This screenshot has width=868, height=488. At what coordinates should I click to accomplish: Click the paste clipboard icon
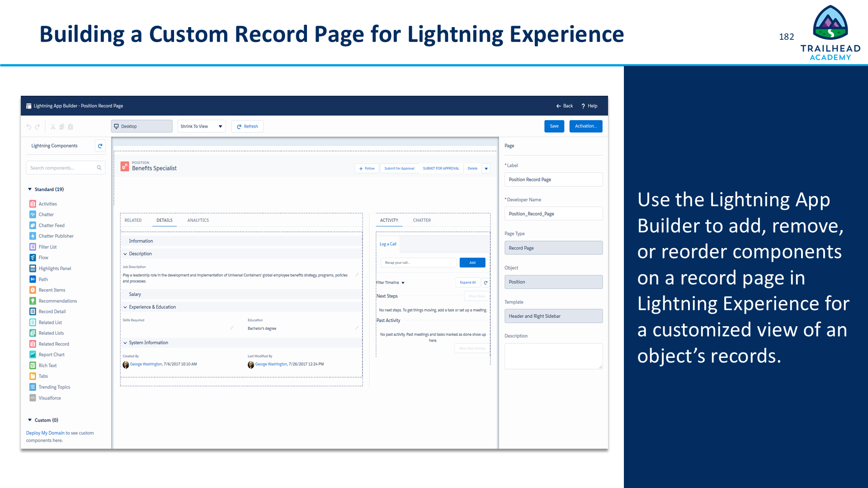[x=71, y=127]
